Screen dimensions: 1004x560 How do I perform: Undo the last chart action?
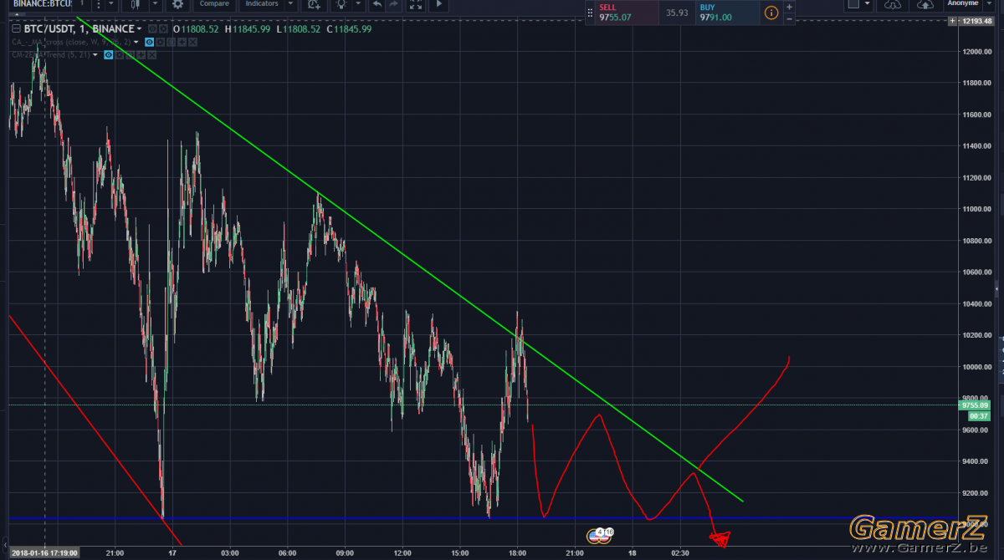coord(377,4)
